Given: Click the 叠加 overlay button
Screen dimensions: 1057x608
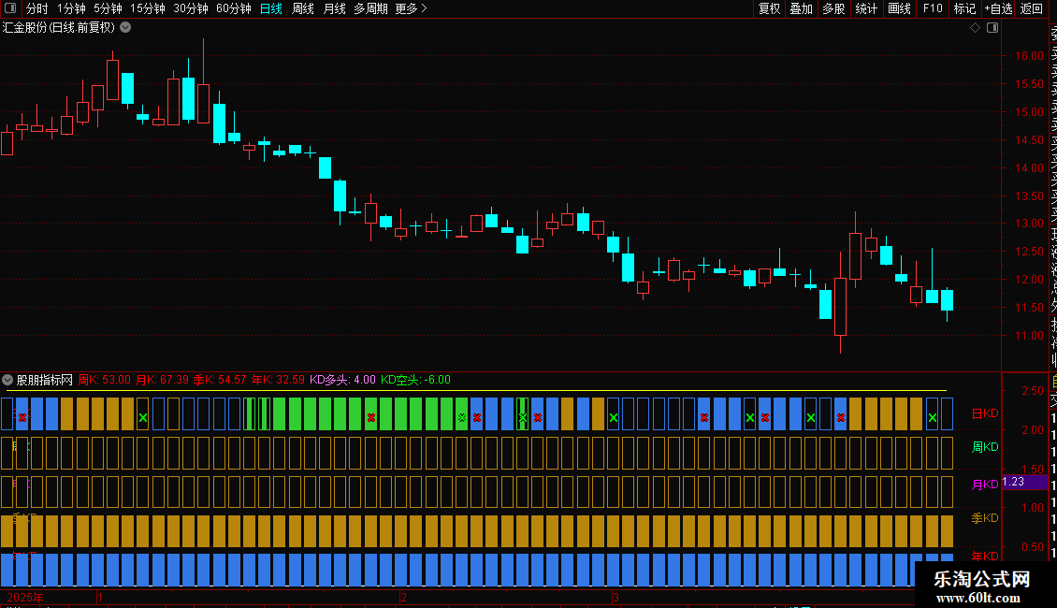Looking at the screenshot, I should click(x=802, y=8).
